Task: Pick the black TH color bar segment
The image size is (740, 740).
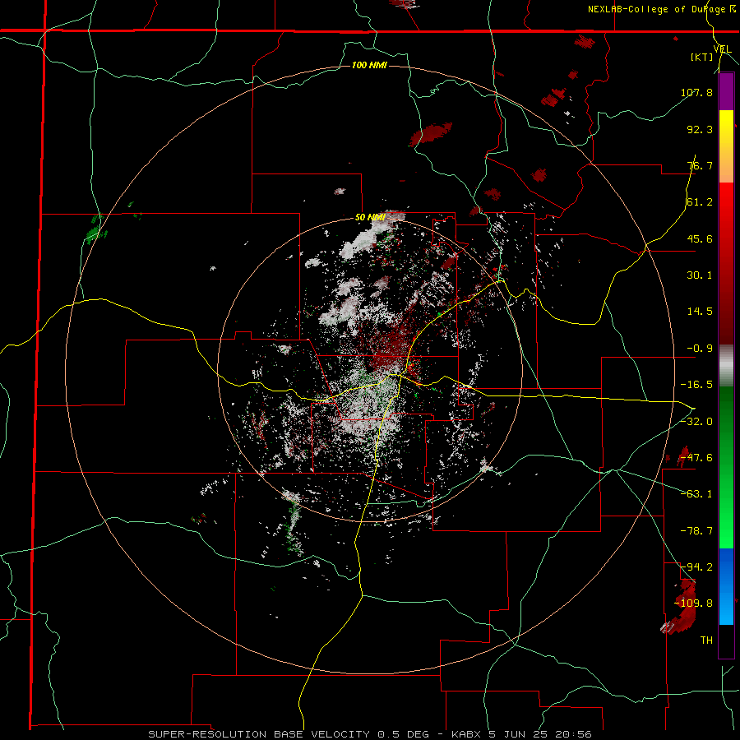Action: 726,641
